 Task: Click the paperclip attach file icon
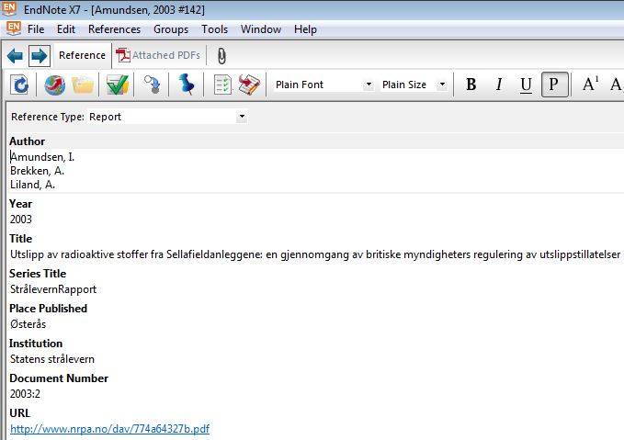click(x=221, y=56)
